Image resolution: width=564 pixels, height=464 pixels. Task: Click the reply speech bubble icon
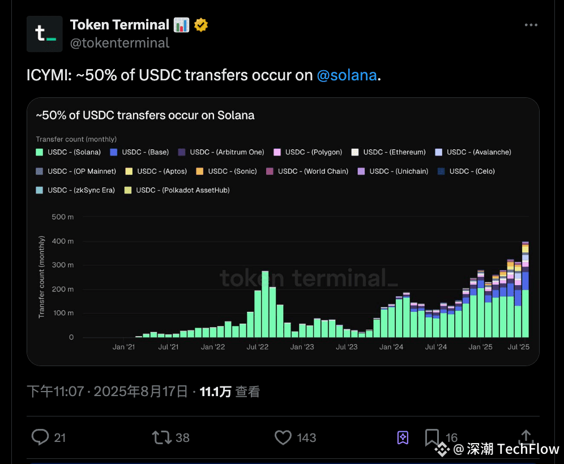click(40, 437)
